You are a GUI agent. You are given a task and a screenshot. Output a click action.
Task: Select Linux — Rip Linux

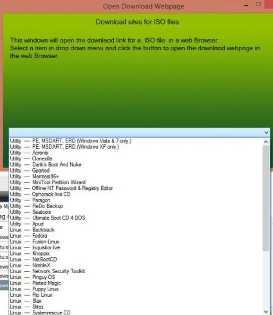136,295
